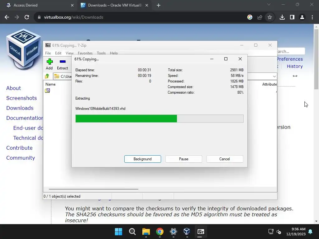Open the 7-Zip Edit menu
This screenshot has height=239, width=319.
pos(58,53)
